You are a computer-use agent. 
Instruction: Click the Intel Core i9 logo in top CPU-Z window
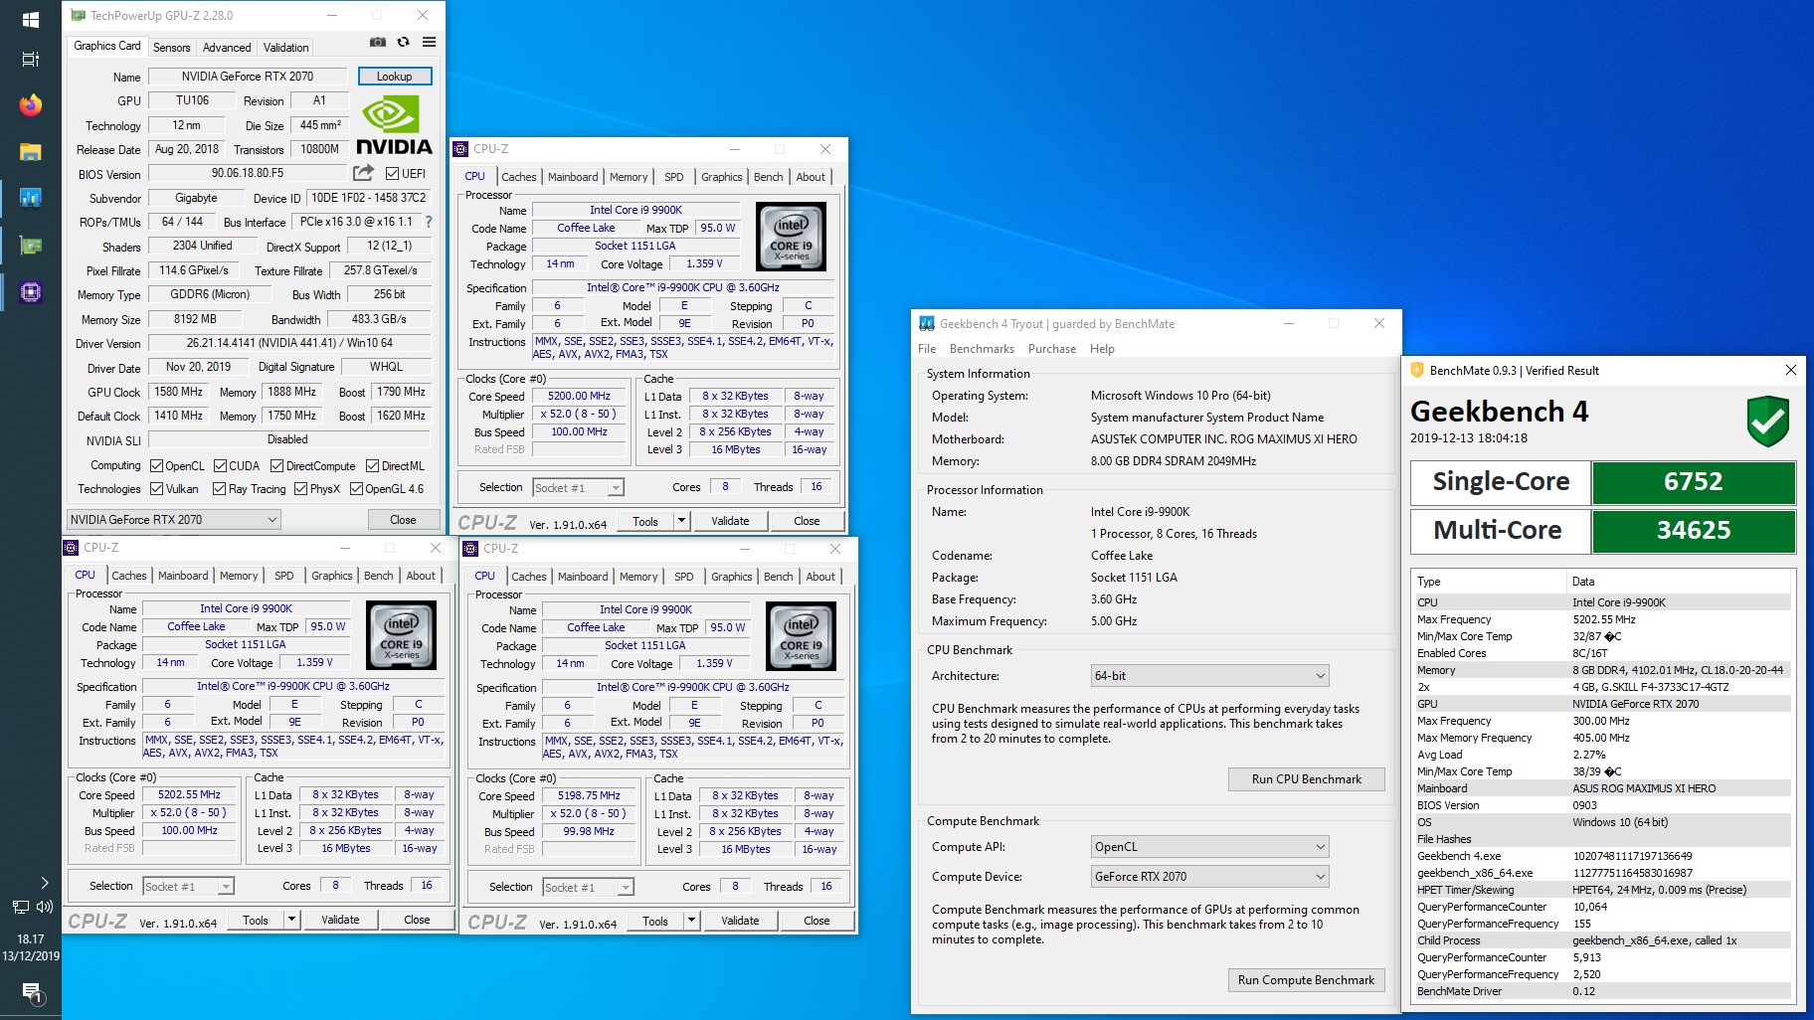click(792, 238)
